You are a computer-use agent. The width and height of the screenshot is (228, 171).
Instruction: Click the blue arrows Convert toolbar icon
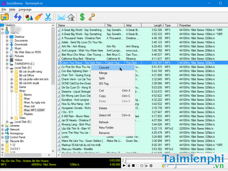[x=18, y=17]
